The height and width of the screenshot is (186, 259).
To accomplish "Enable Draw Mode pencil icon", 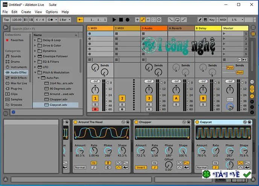I will tap(200, 20).
